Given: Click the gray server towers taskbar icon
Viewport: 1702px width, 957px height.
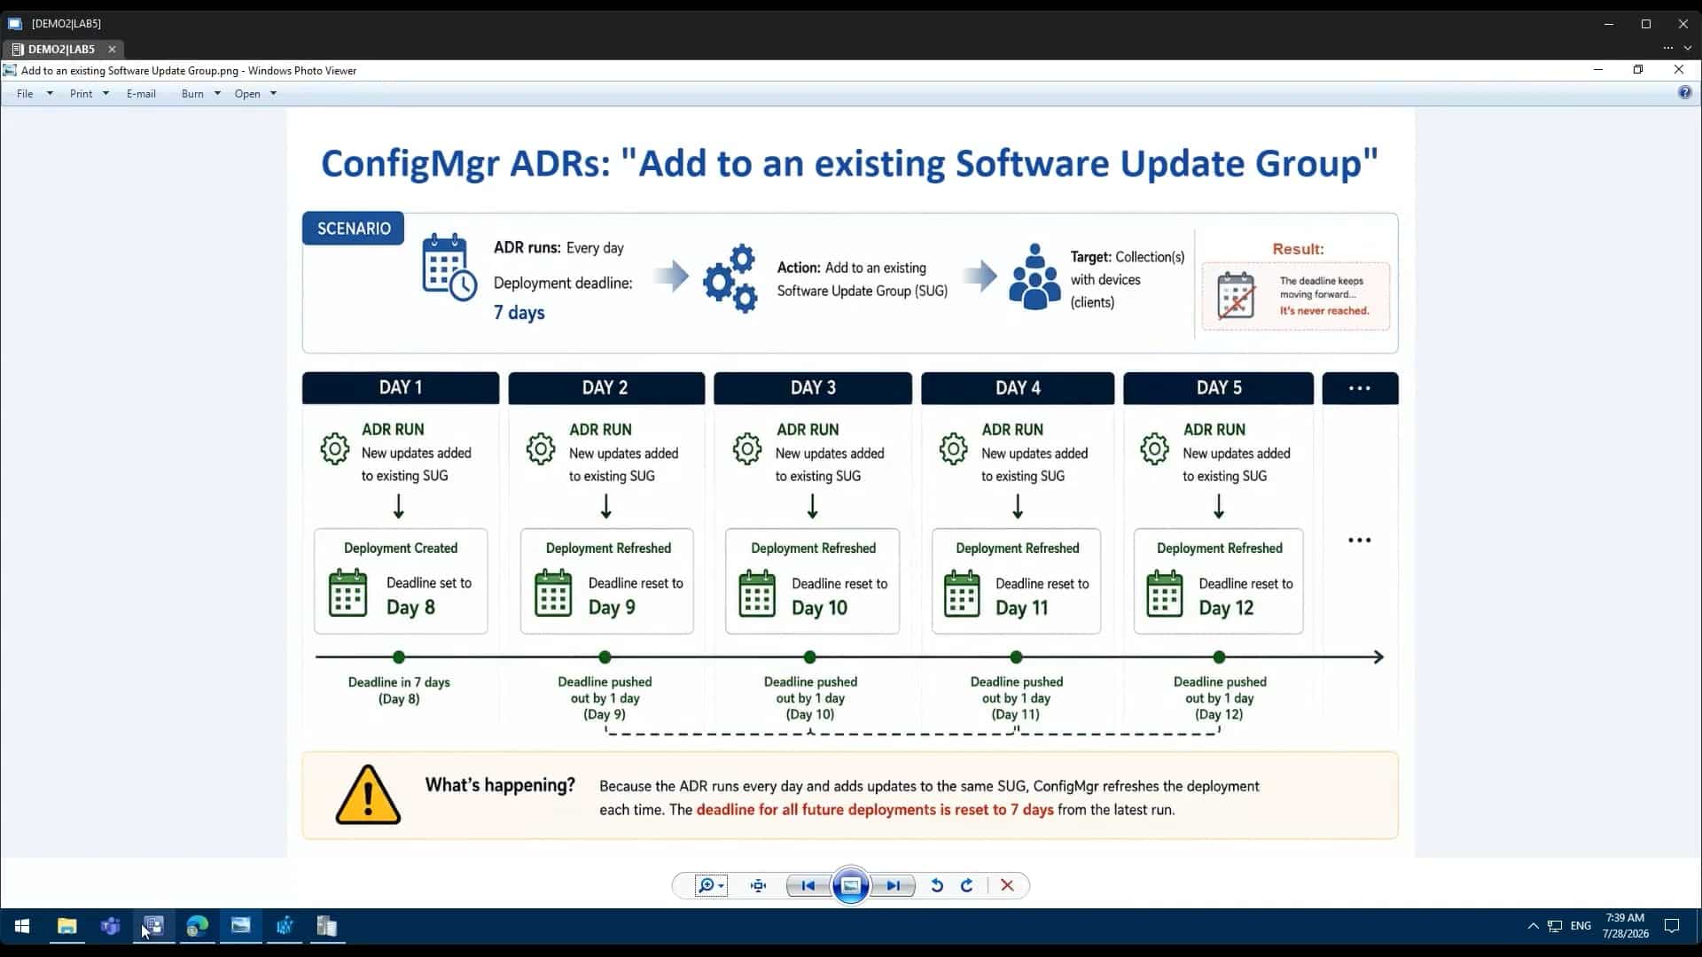Looking at the screenshot, I should click(327, 926).
